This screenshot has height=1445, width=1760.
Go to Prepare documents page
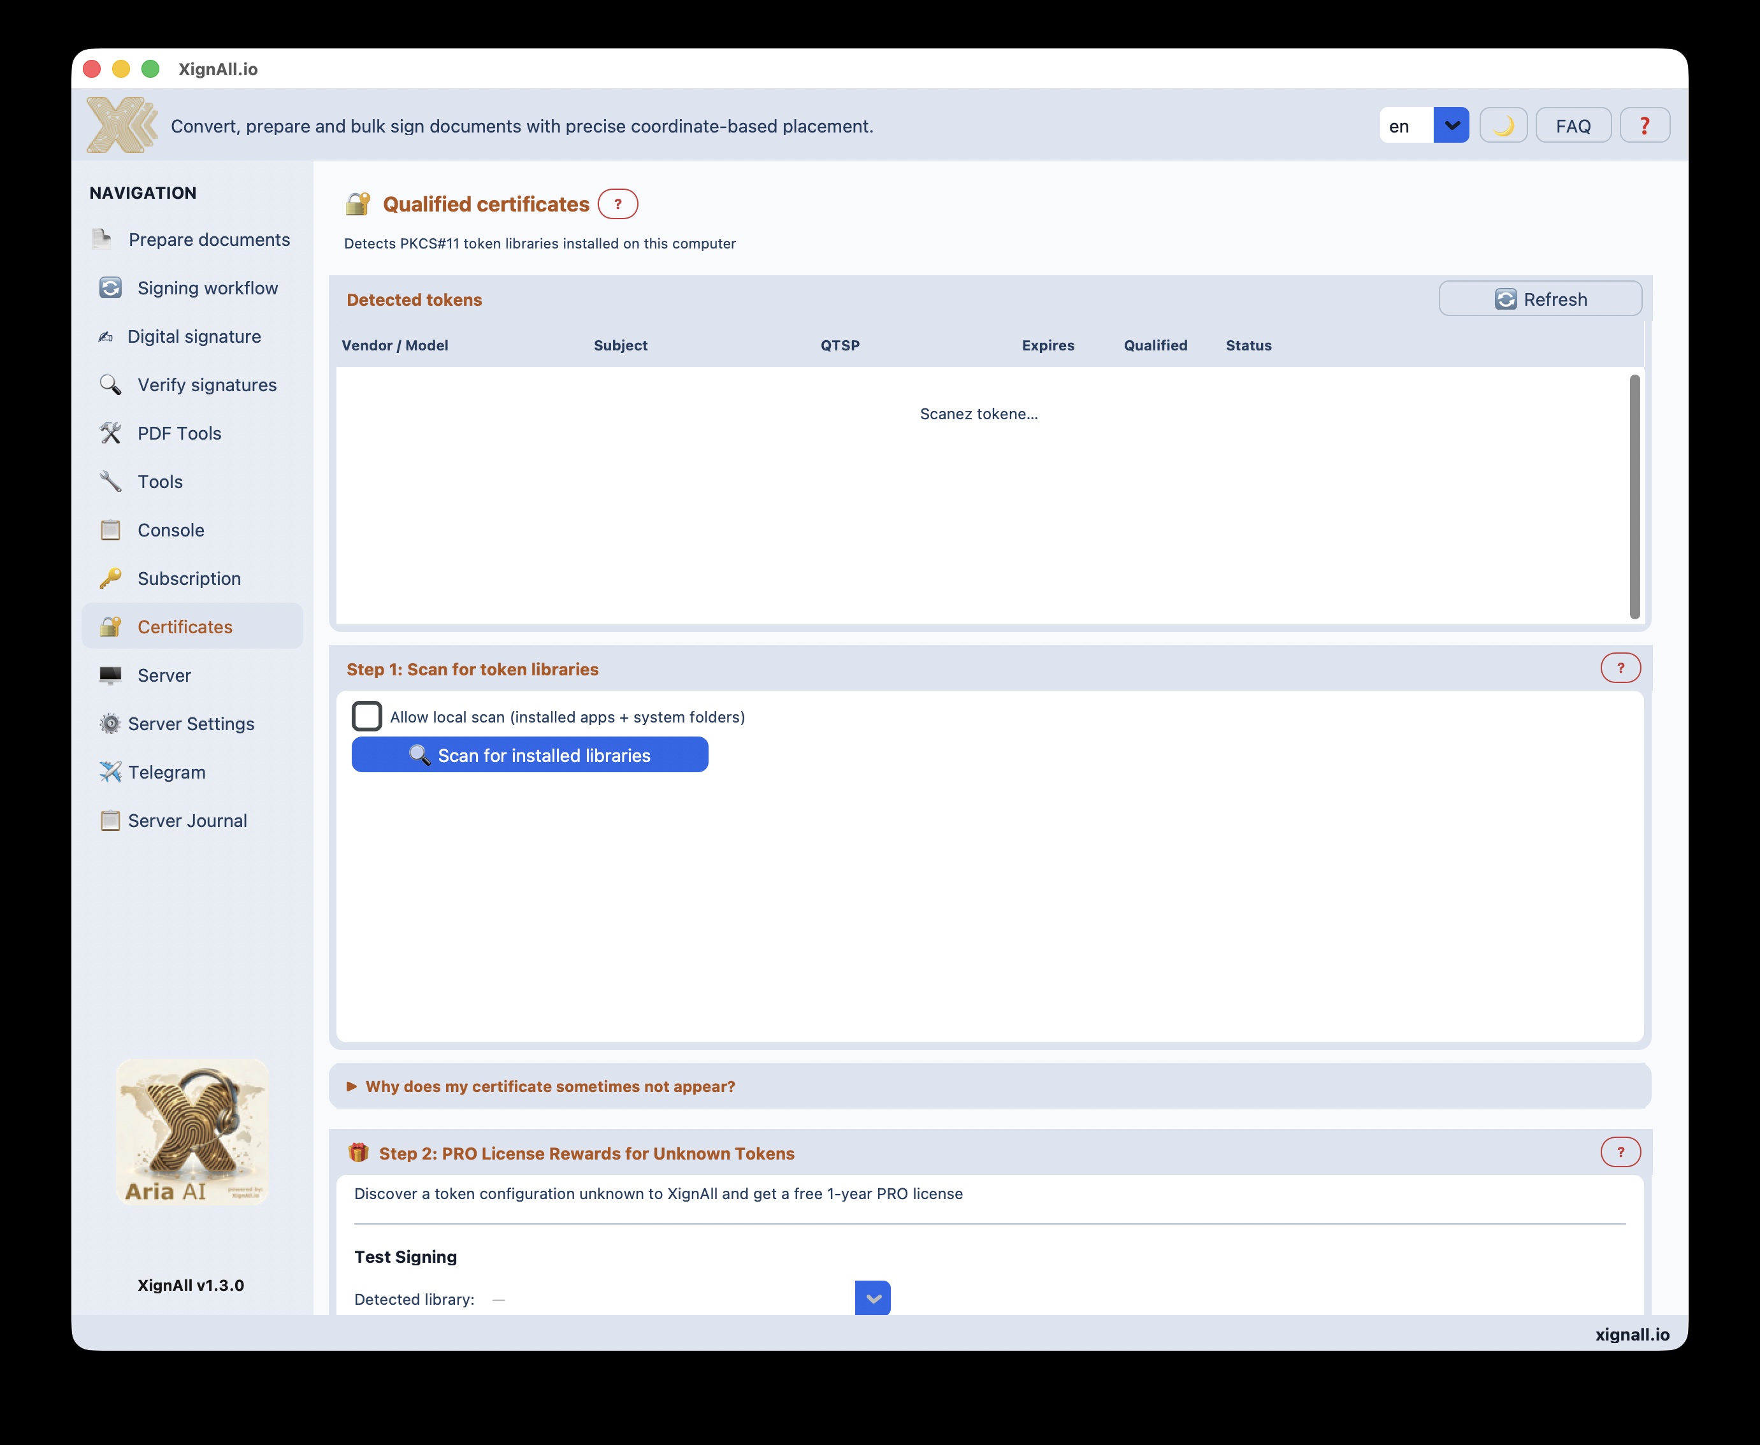click(192, 240)
